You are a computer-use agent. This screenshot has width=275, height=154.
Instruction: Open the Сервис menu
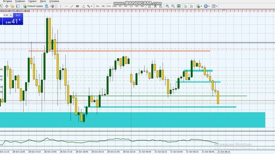33,1
